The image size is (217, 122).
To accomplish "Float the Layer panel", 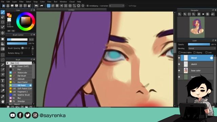I will pyautogui.click(x=213, y=40).
